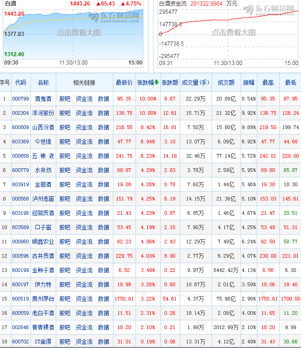Image resolution: width=301 pixels, height=348 pixels.
Task: Open 数据 link for ST舍得
Action: pyautogui.click(x=103, y=342)
